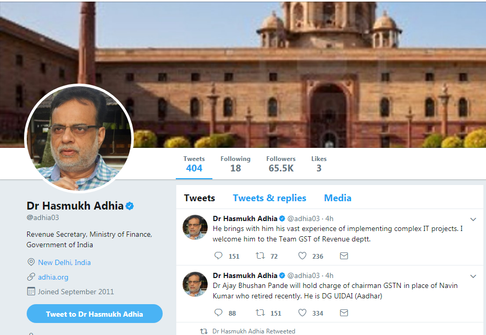486x335 pixels.
Task: Direct message icon on GSTN tweet
Action: [x=344, y=313]
